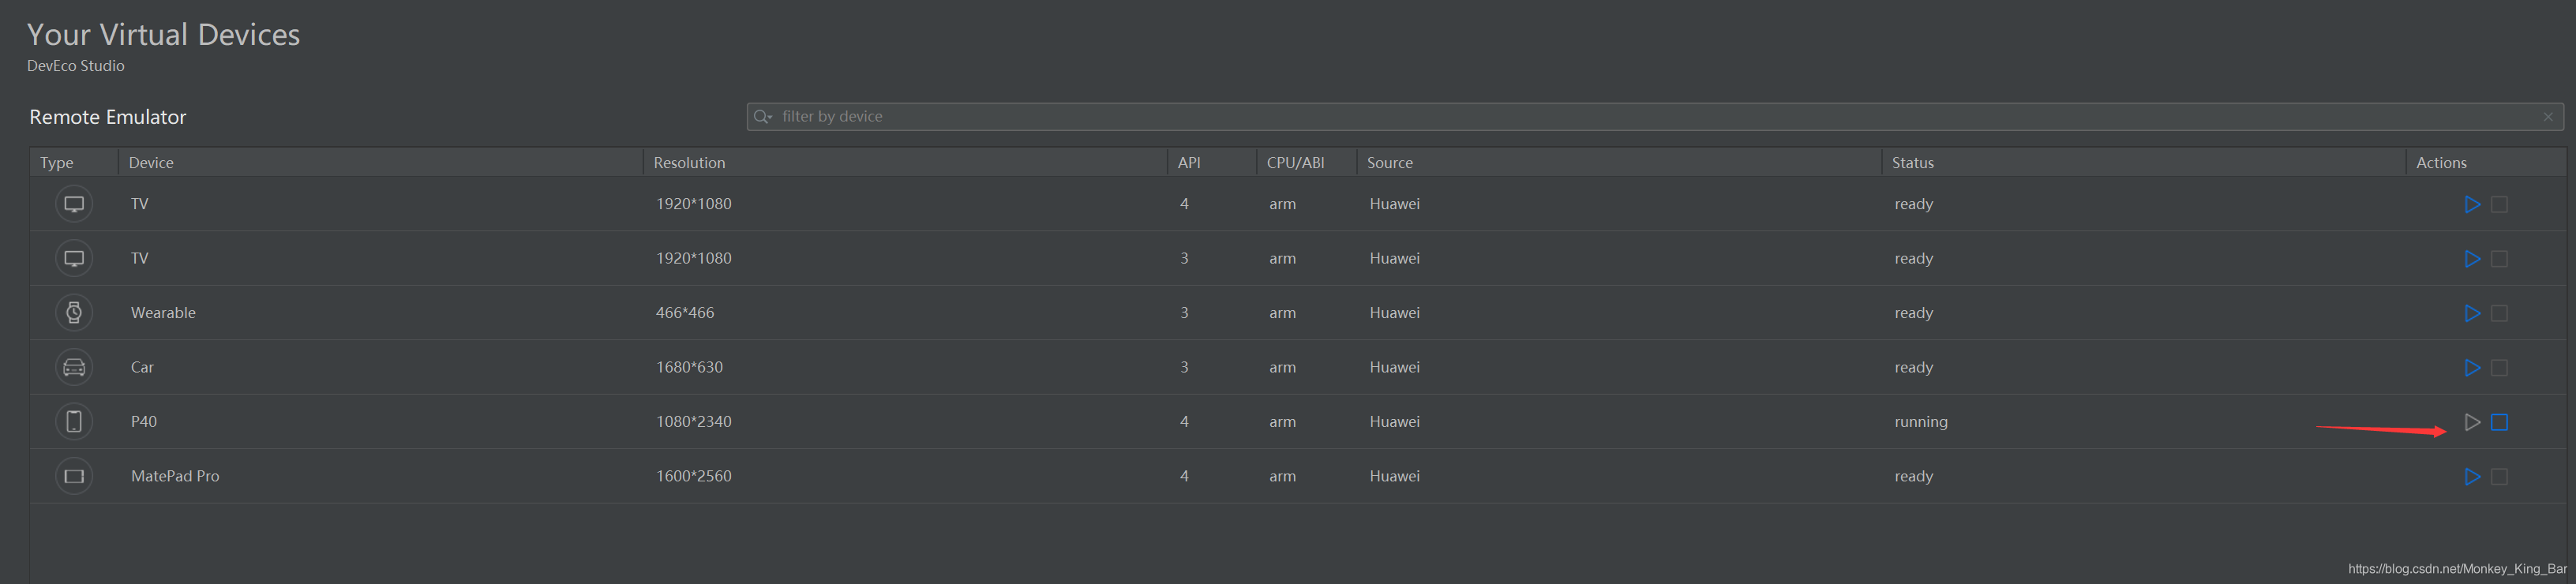Click the Remote Emulator heading
Viewport: 2576px width, 584px height.
tap(108, 117)
